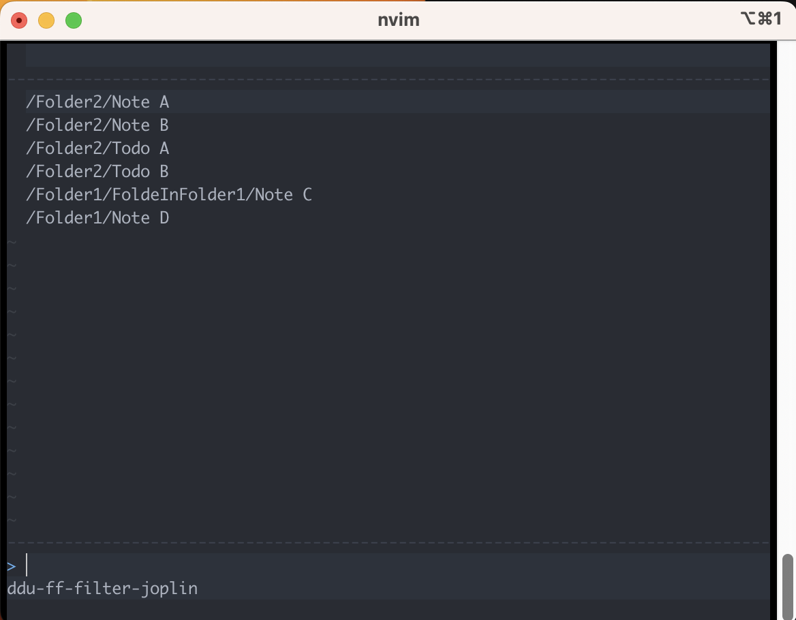The width and height of the screenshot is (796, 620).
Task: Click the red close traffic light
Action: point(20,20)
